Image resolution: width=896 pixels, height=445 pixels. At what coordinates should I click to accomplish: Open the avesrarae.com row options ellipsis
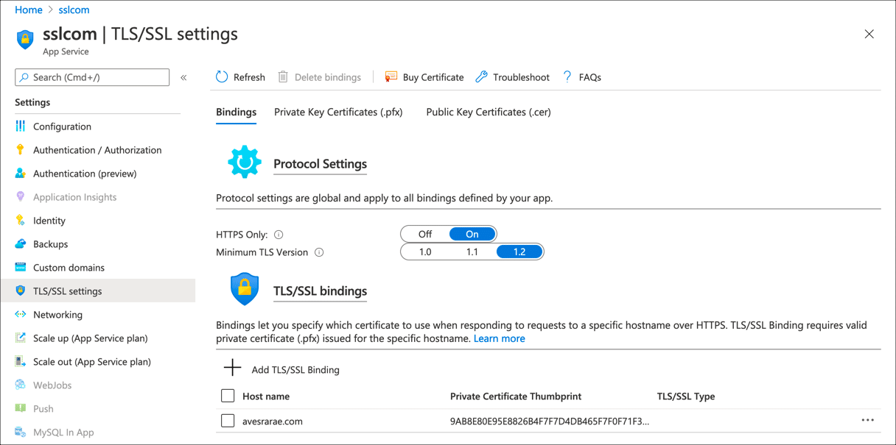pyautogui.click(x=868, y=419)
